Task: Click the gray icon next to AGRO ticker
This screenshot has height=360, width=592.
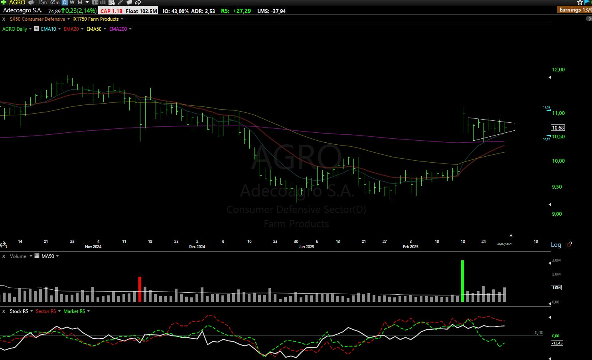Action: coord(31,2)
